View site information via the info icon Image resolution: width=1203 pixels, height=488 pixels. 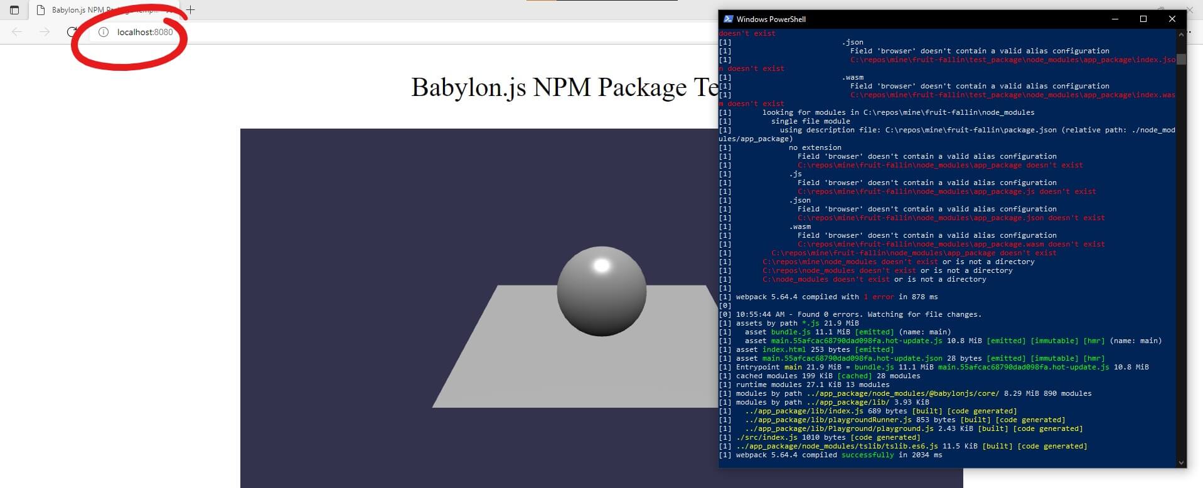coord(104,32)
